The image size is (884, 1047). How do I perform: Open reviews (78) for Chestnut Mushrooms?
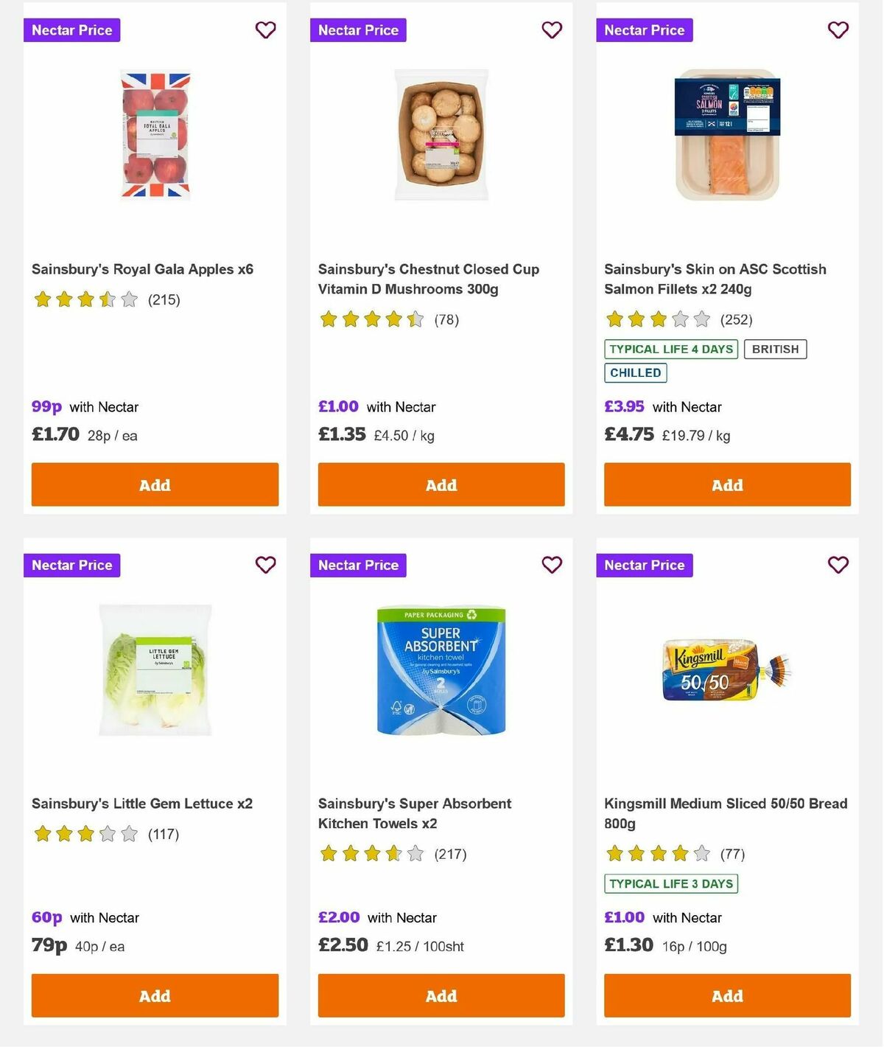point(445,320)
